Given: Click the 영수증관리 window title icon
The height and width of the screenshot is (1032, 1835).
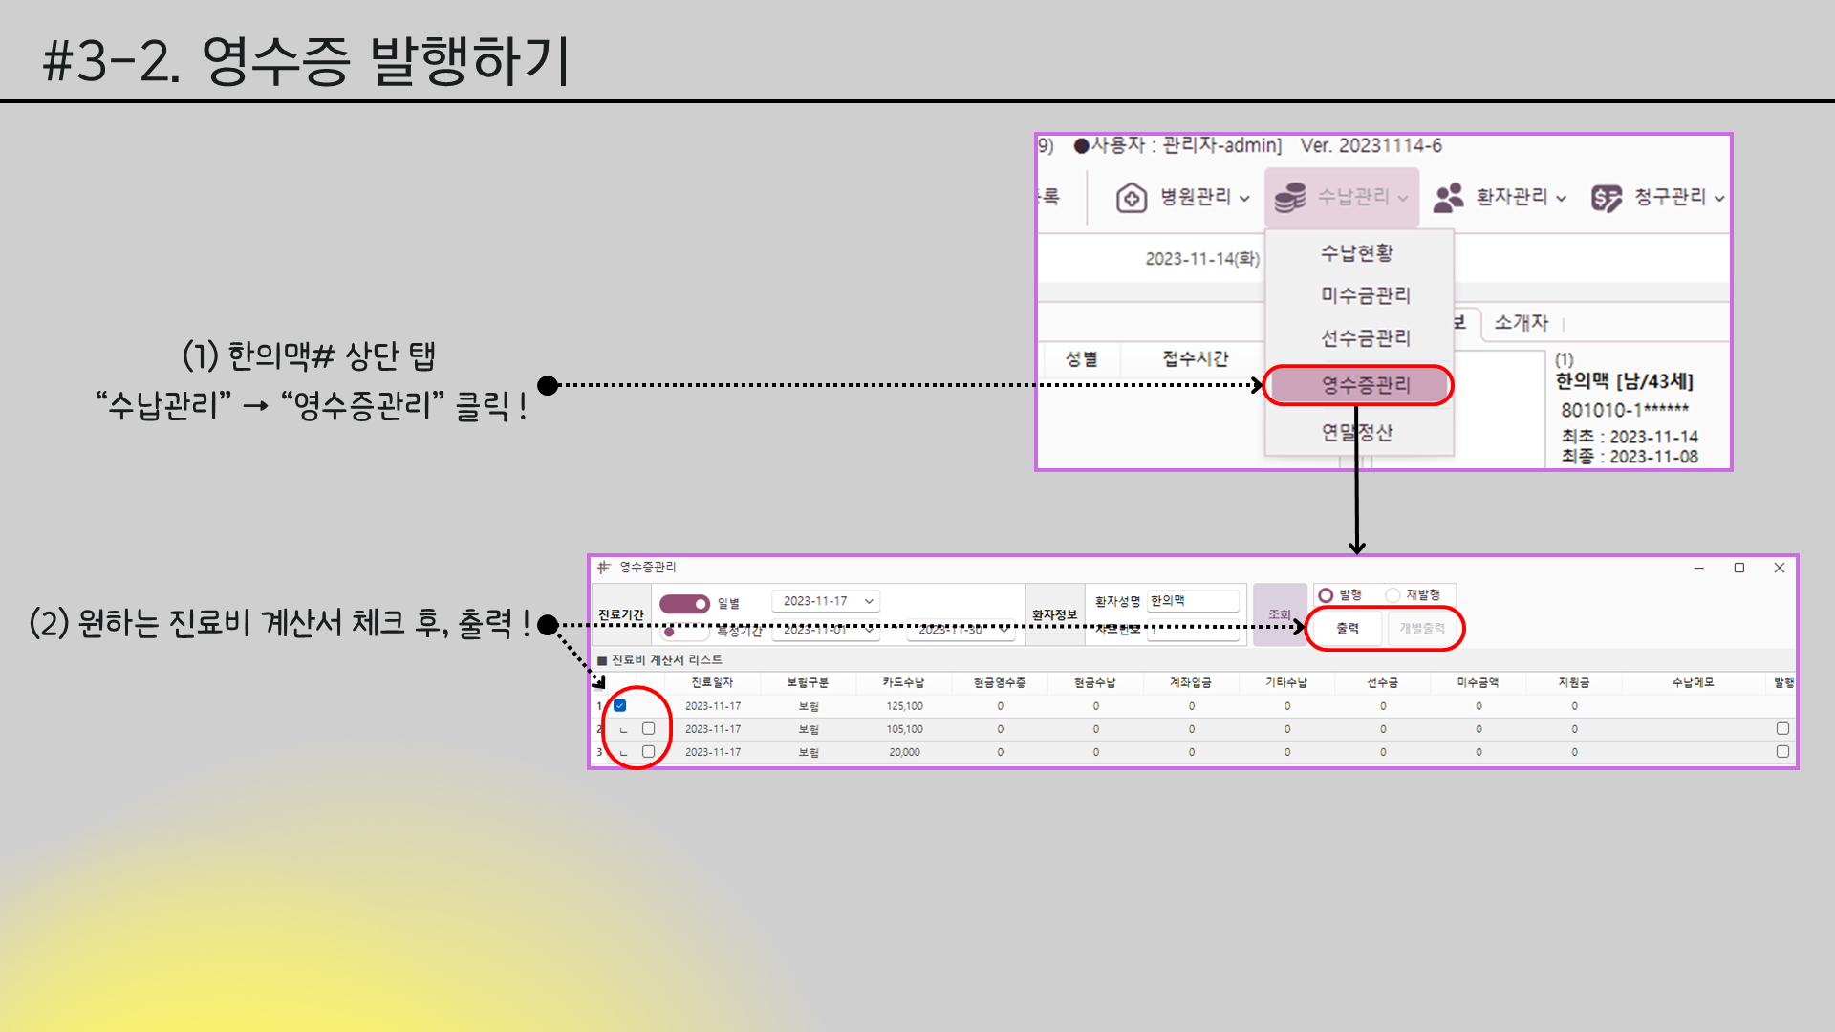Looking at the screenshot, I should click(604, 567).
